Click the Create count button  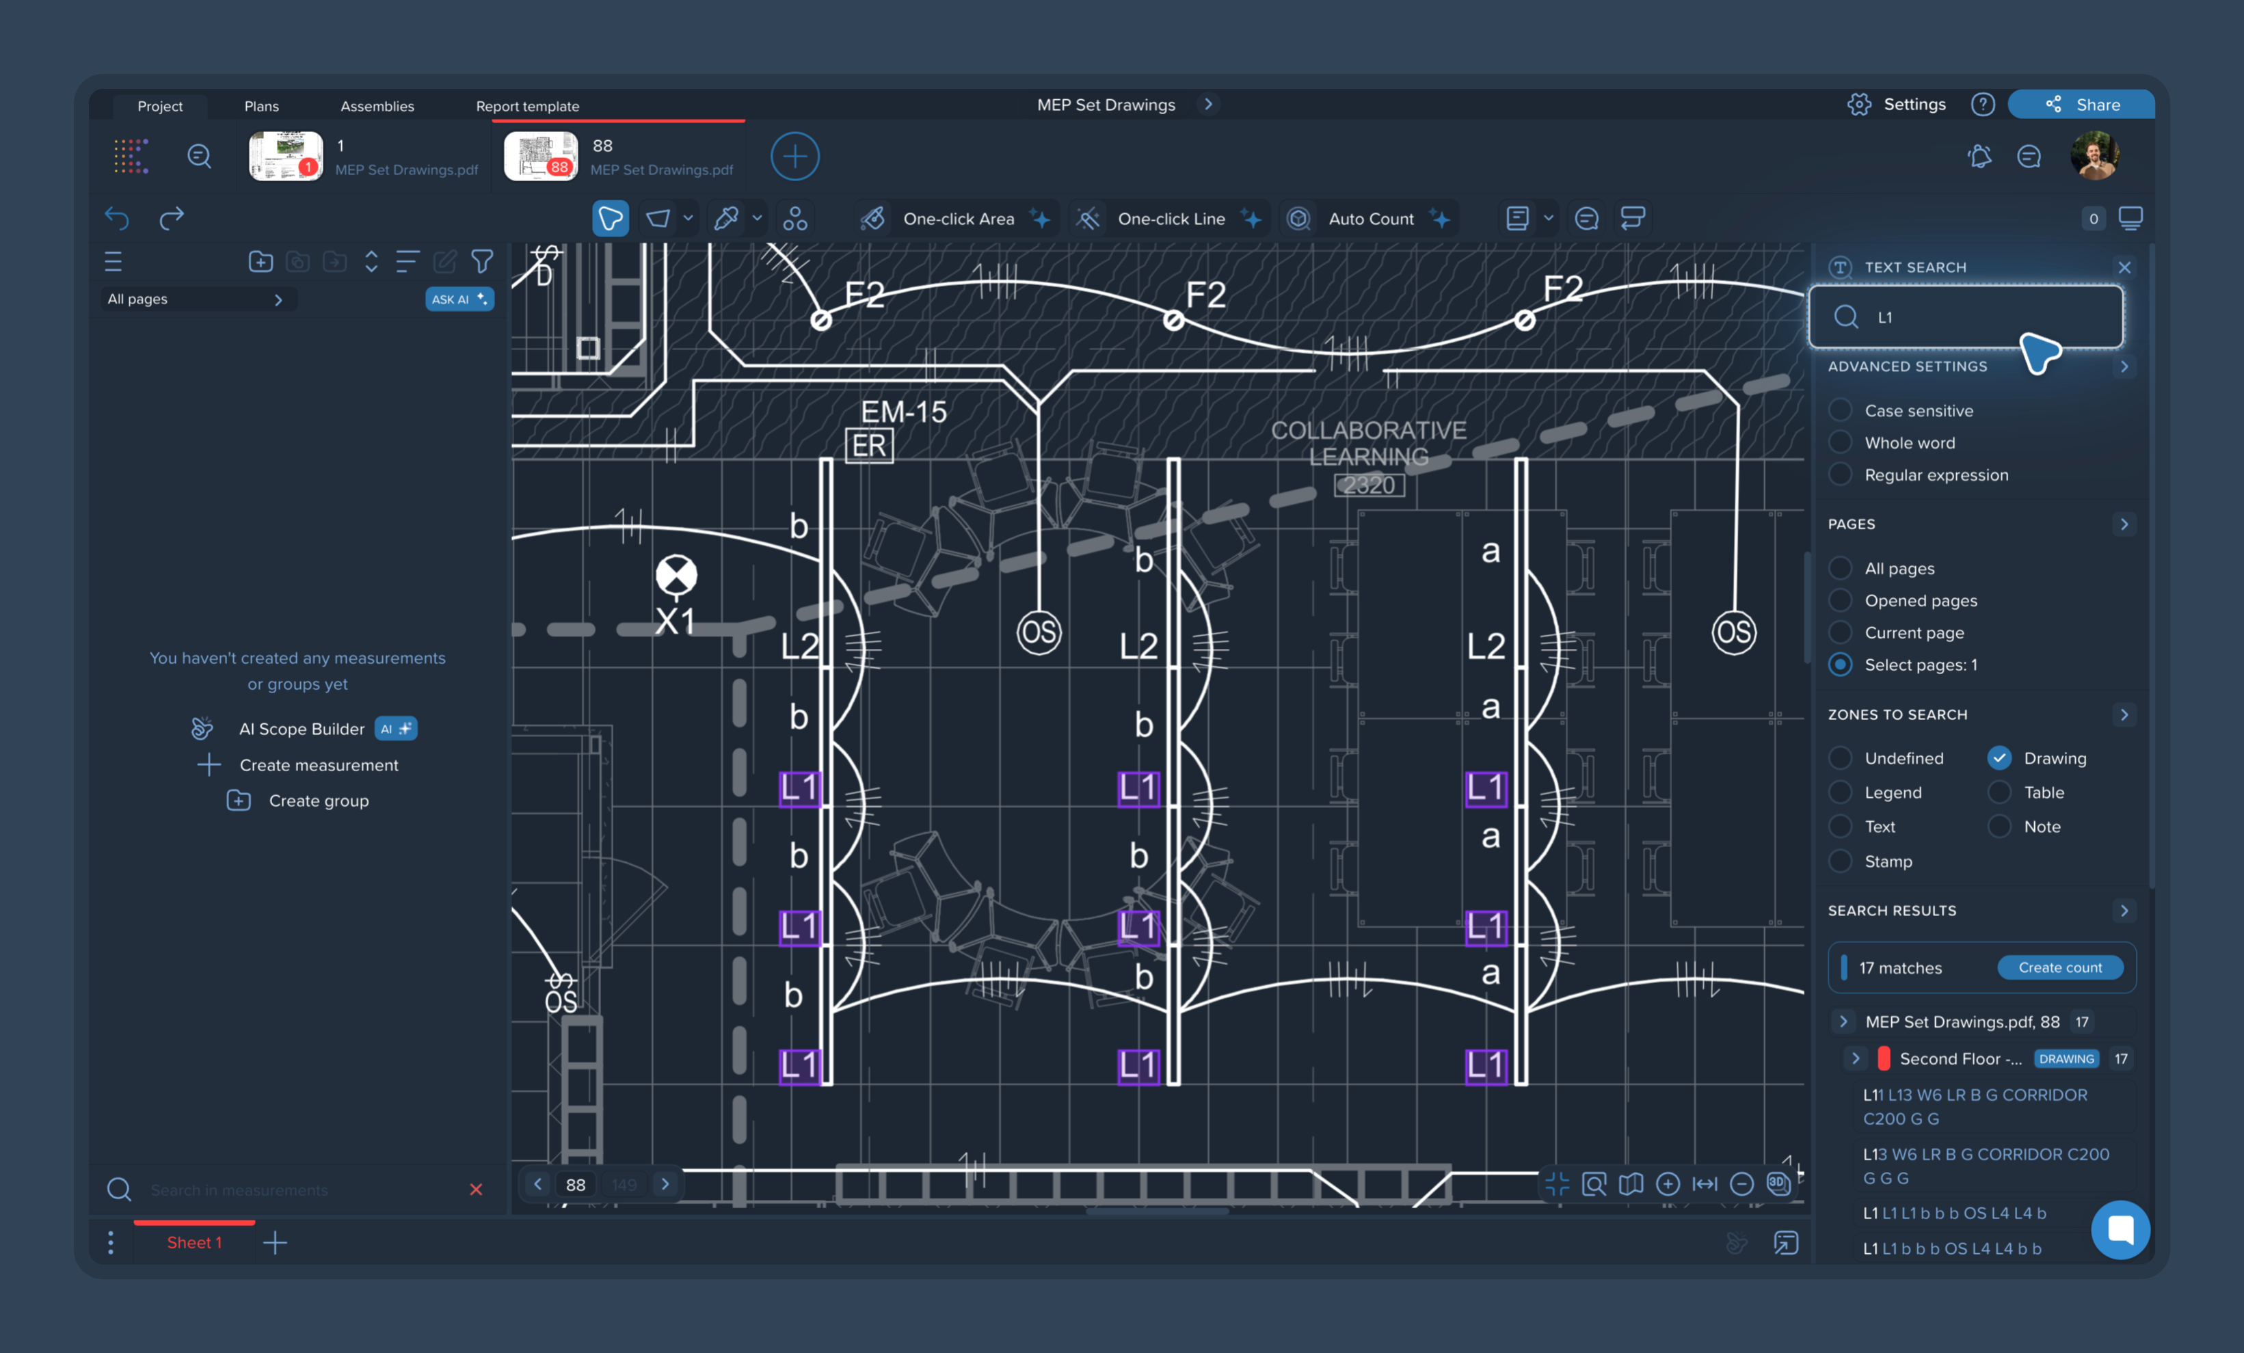pyautogui.click(x=2059, y=967)
